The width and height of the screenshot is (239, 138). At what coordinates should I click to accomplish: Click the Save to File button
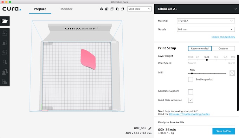click(x=224, y=131)
